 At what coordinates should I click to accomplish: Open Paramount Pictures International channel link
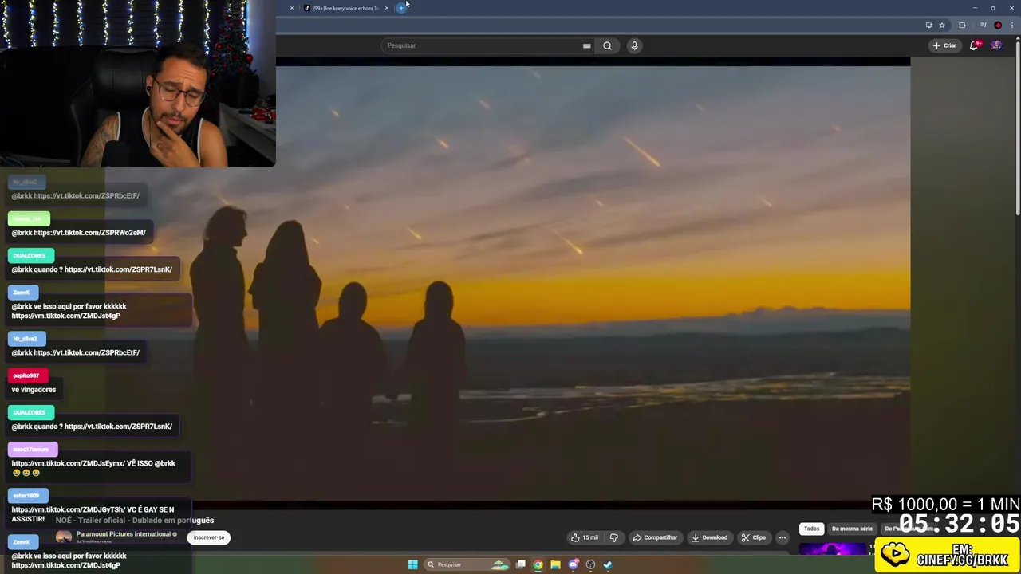point(124,534)
